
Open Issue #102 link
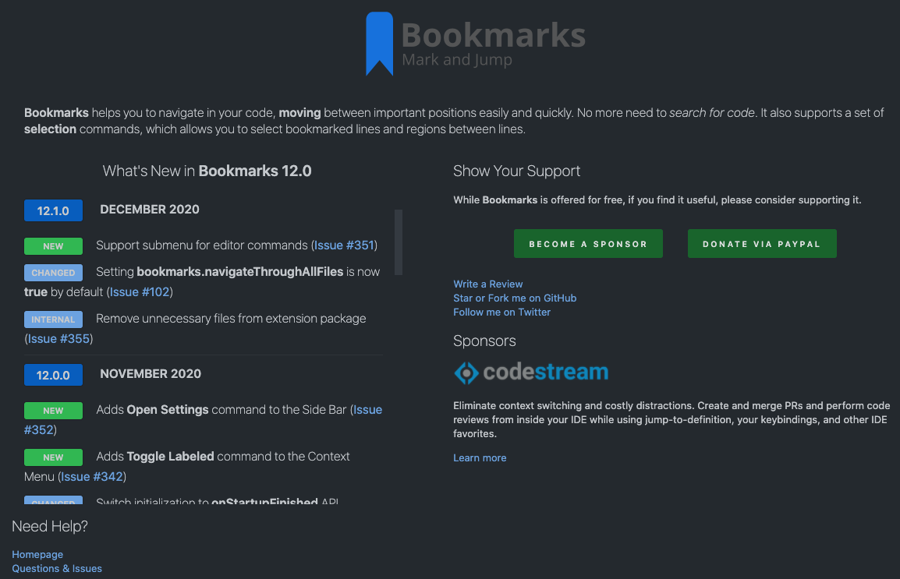(x=139, y=291)
